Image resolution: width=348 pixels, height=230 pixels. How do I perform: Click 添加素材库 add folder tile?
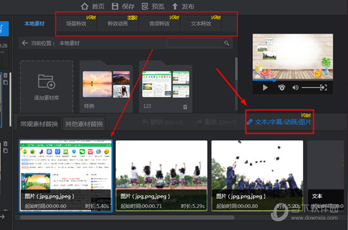click(x=47, y=87)
